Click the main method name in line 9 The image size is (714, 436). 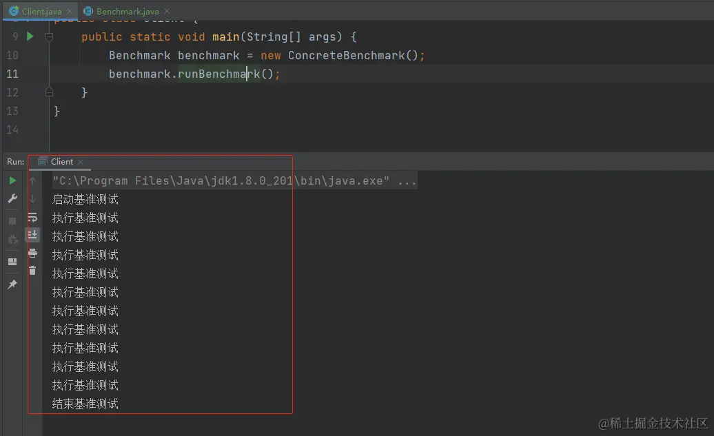[x=225, y=37]
